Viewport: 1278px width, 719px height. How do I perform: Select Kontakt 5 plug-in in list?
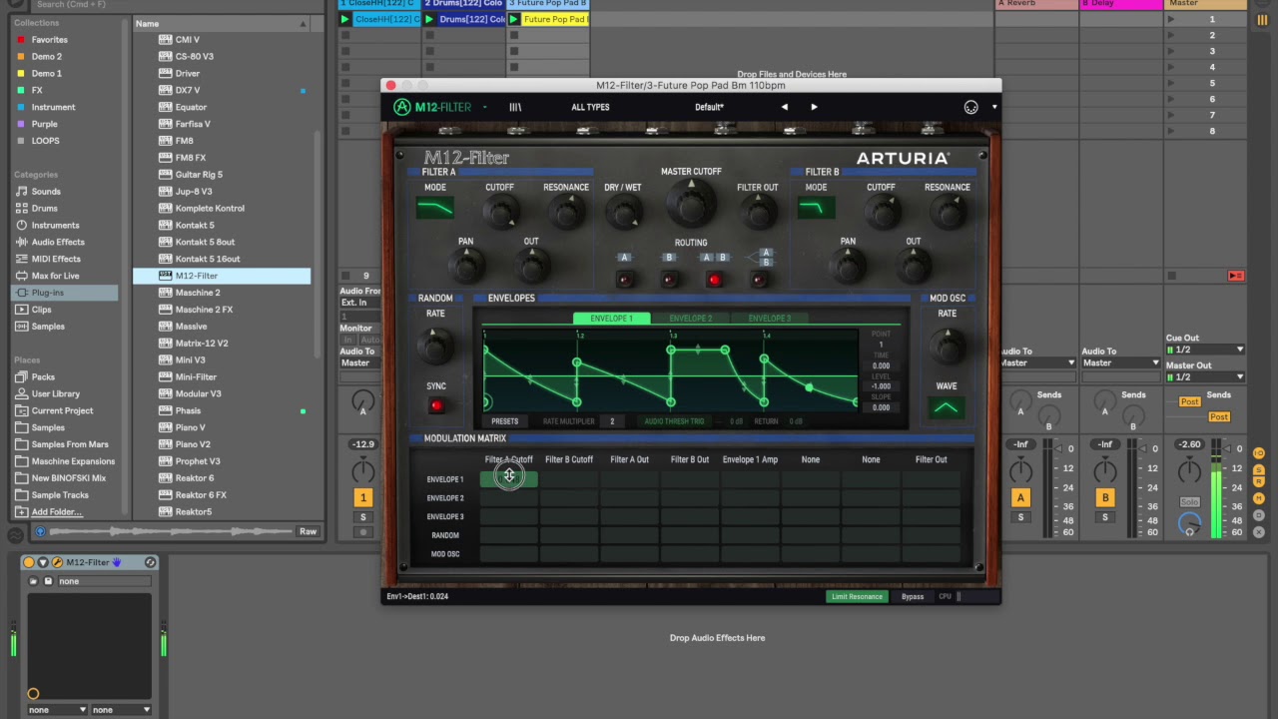(x=195, y=225)
